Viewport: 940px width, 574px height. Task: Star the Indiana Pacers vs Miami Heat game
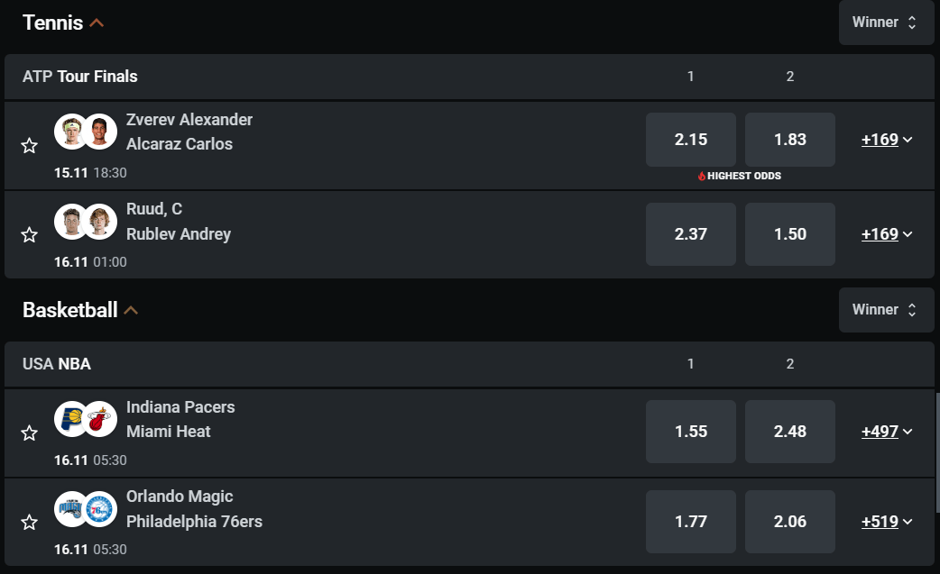pyautogui.click(x=29, y=433)
